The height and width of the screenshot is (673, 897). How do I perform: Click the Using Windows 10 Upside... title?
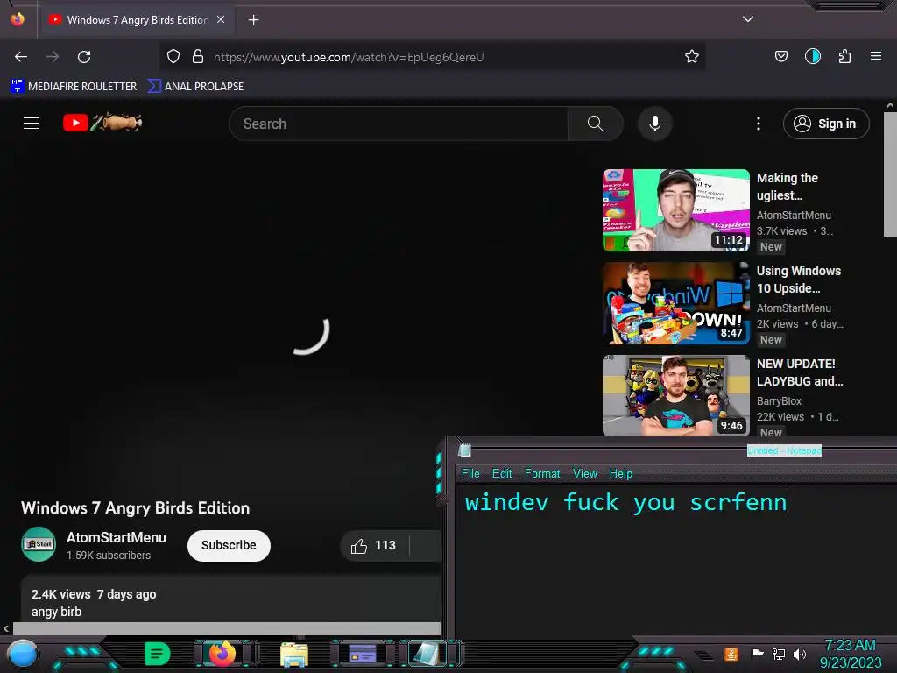[x=799, y=280]
